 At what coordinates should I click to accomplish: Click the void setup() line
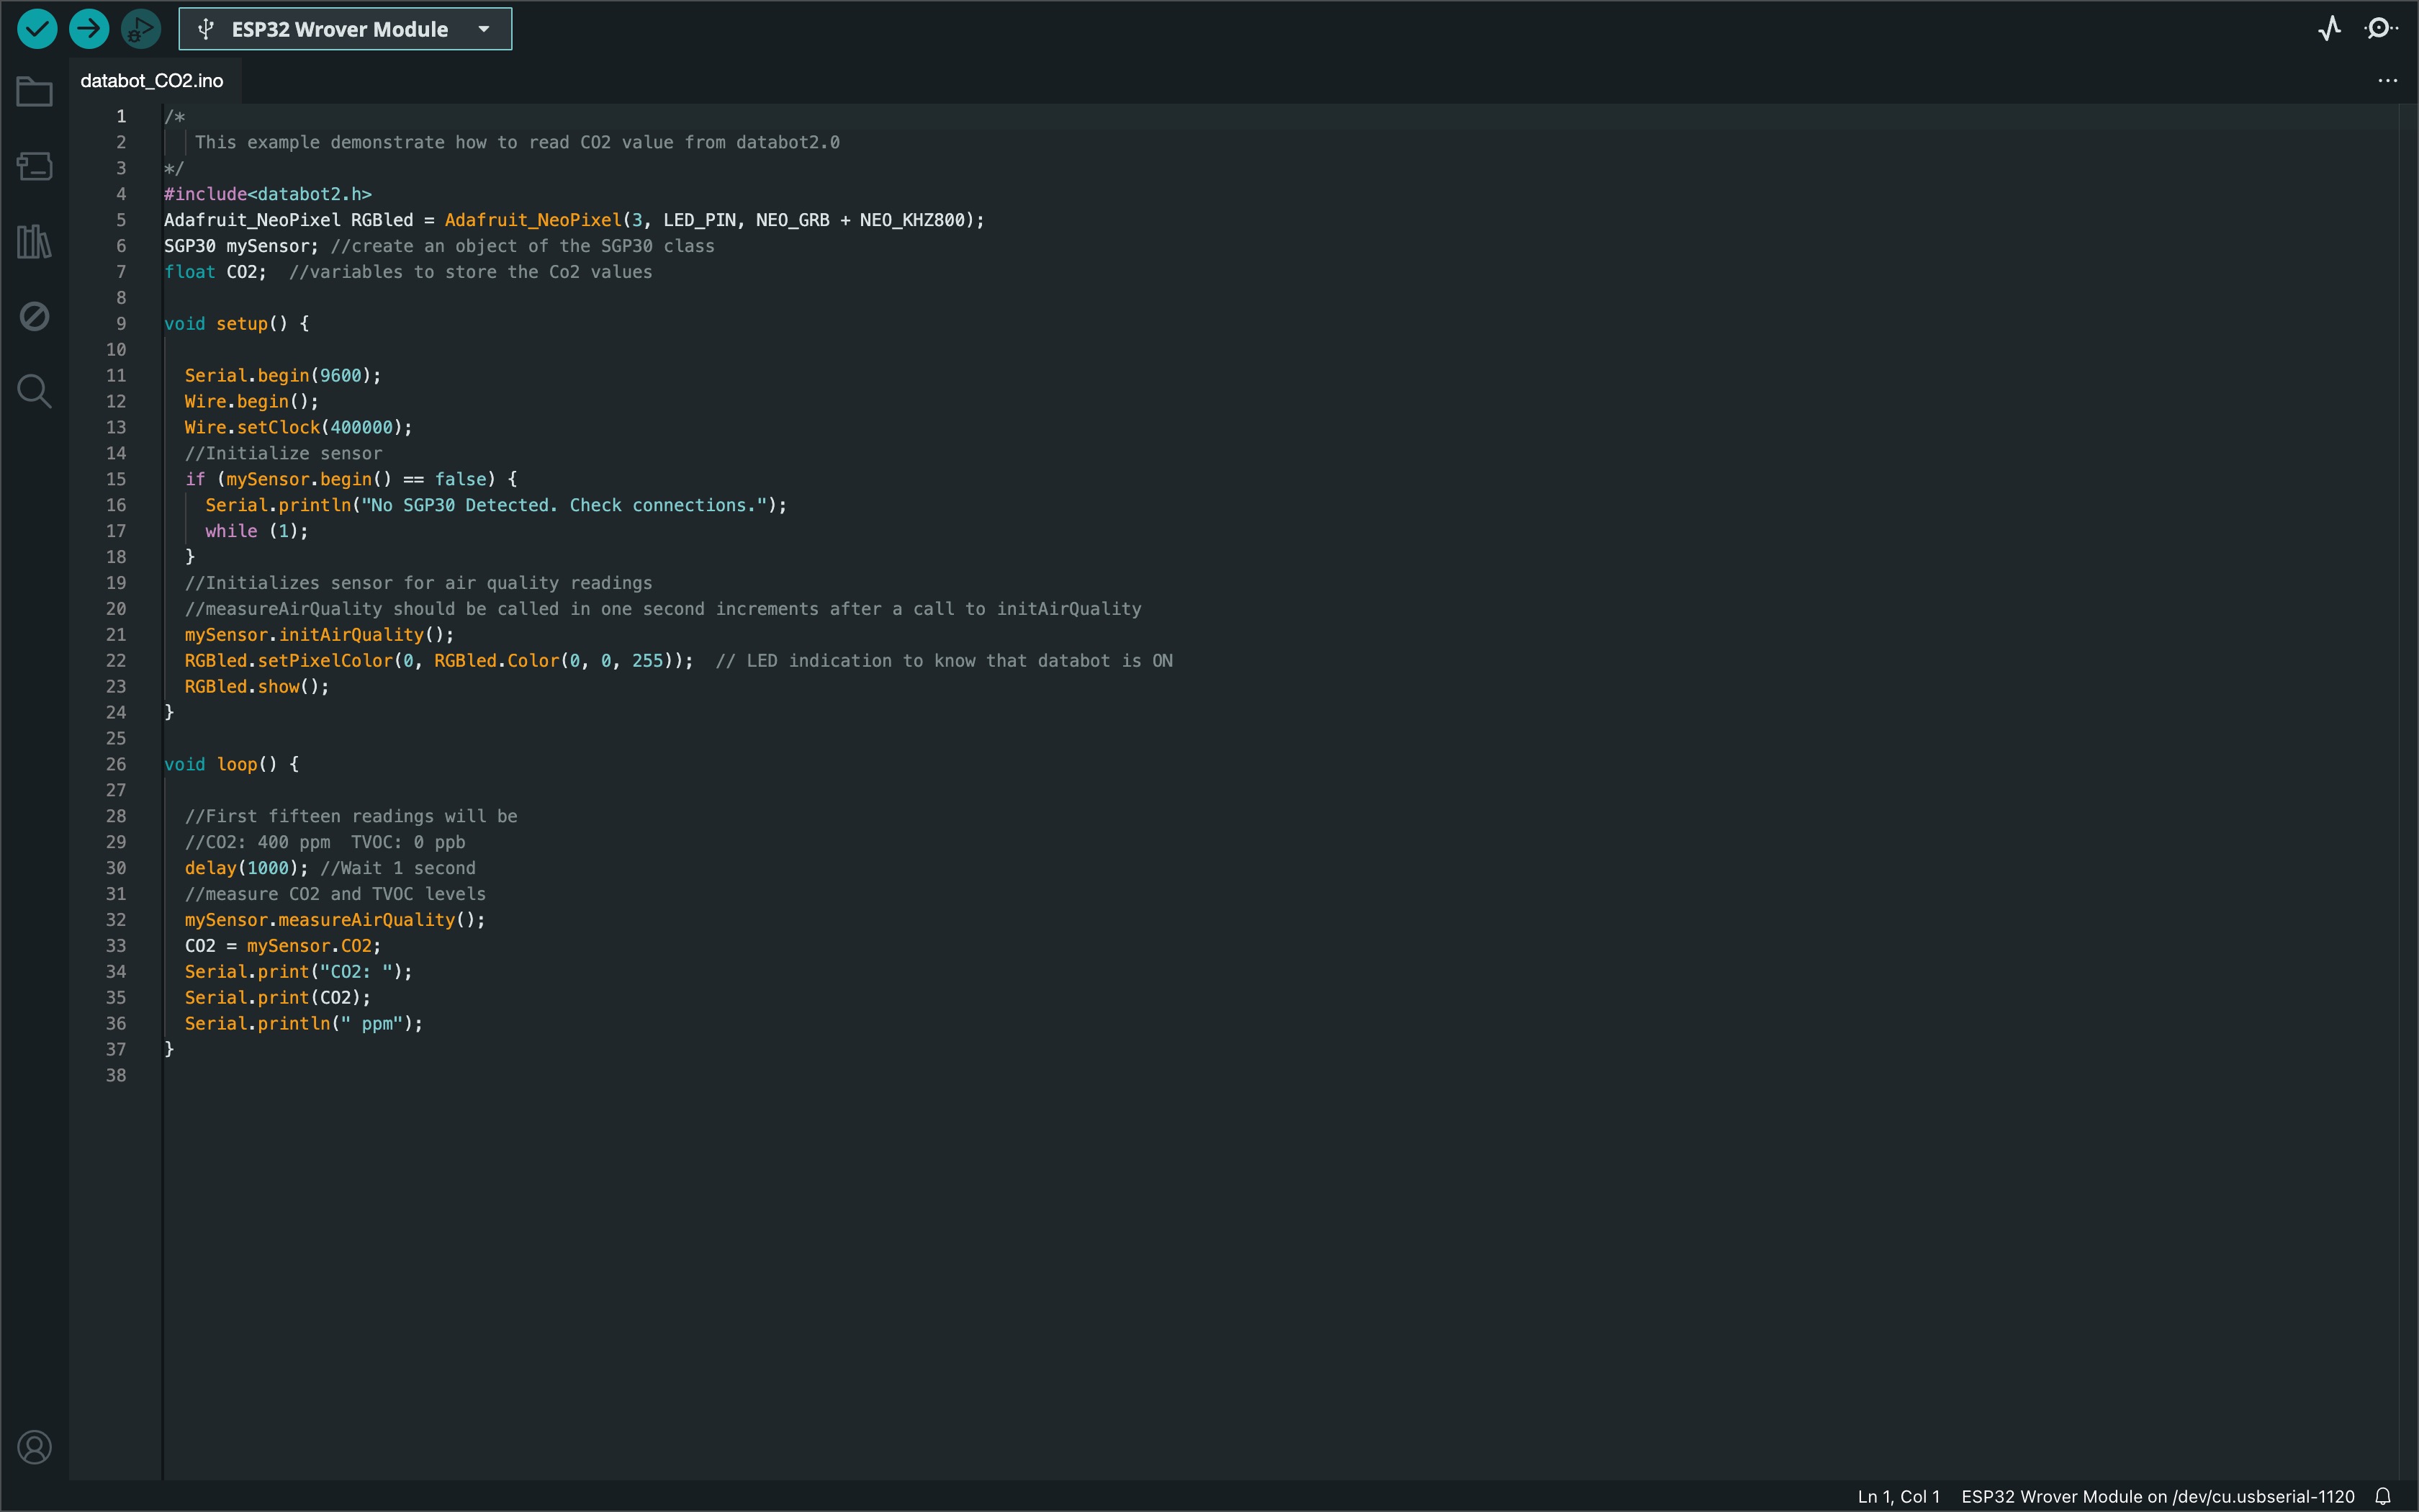point(237,324)
